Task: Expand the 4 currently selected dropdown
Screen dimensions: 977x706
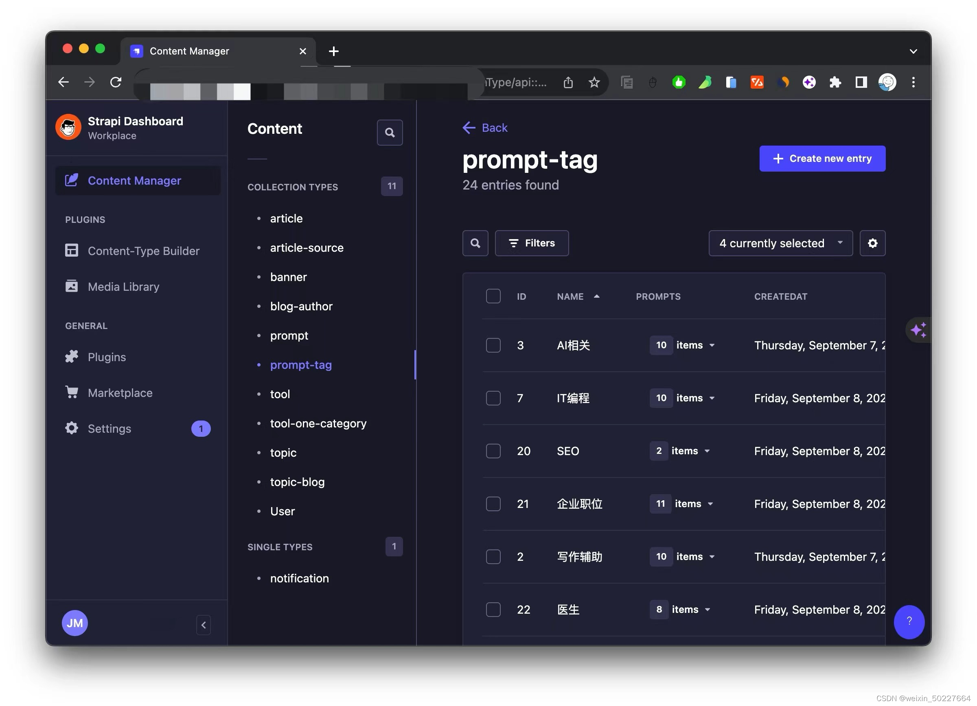Action: pos(780,243)
